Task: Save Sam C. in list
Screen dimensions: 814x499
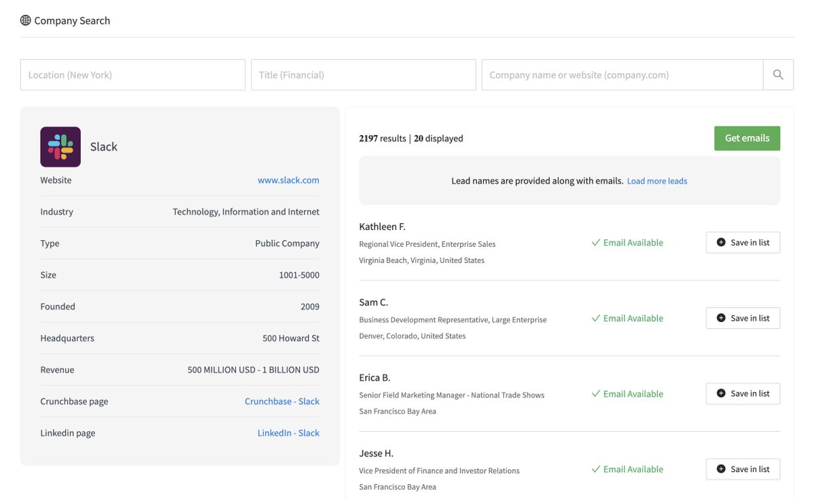Action: [743, 317]
